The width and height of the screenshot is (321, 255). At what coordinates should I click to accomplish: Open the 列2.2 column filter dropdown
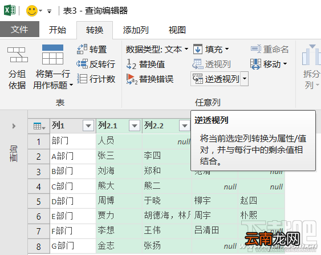point(185,126)
